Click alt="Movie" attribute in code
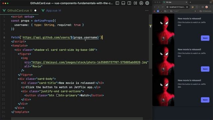 (x=33, y=66)
